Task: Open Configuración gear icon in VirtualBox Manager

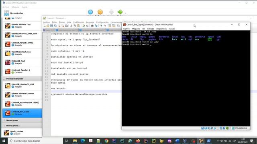Action: tap(100, 12)
